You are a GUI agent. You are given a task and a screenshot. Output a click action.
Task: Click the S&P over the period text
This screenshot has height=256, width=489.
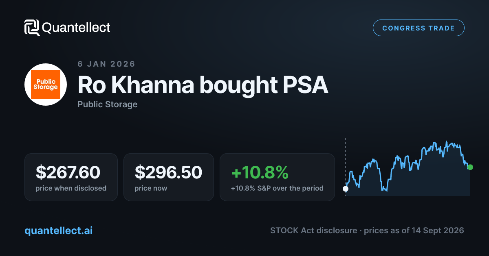click(x=289, y=188)
